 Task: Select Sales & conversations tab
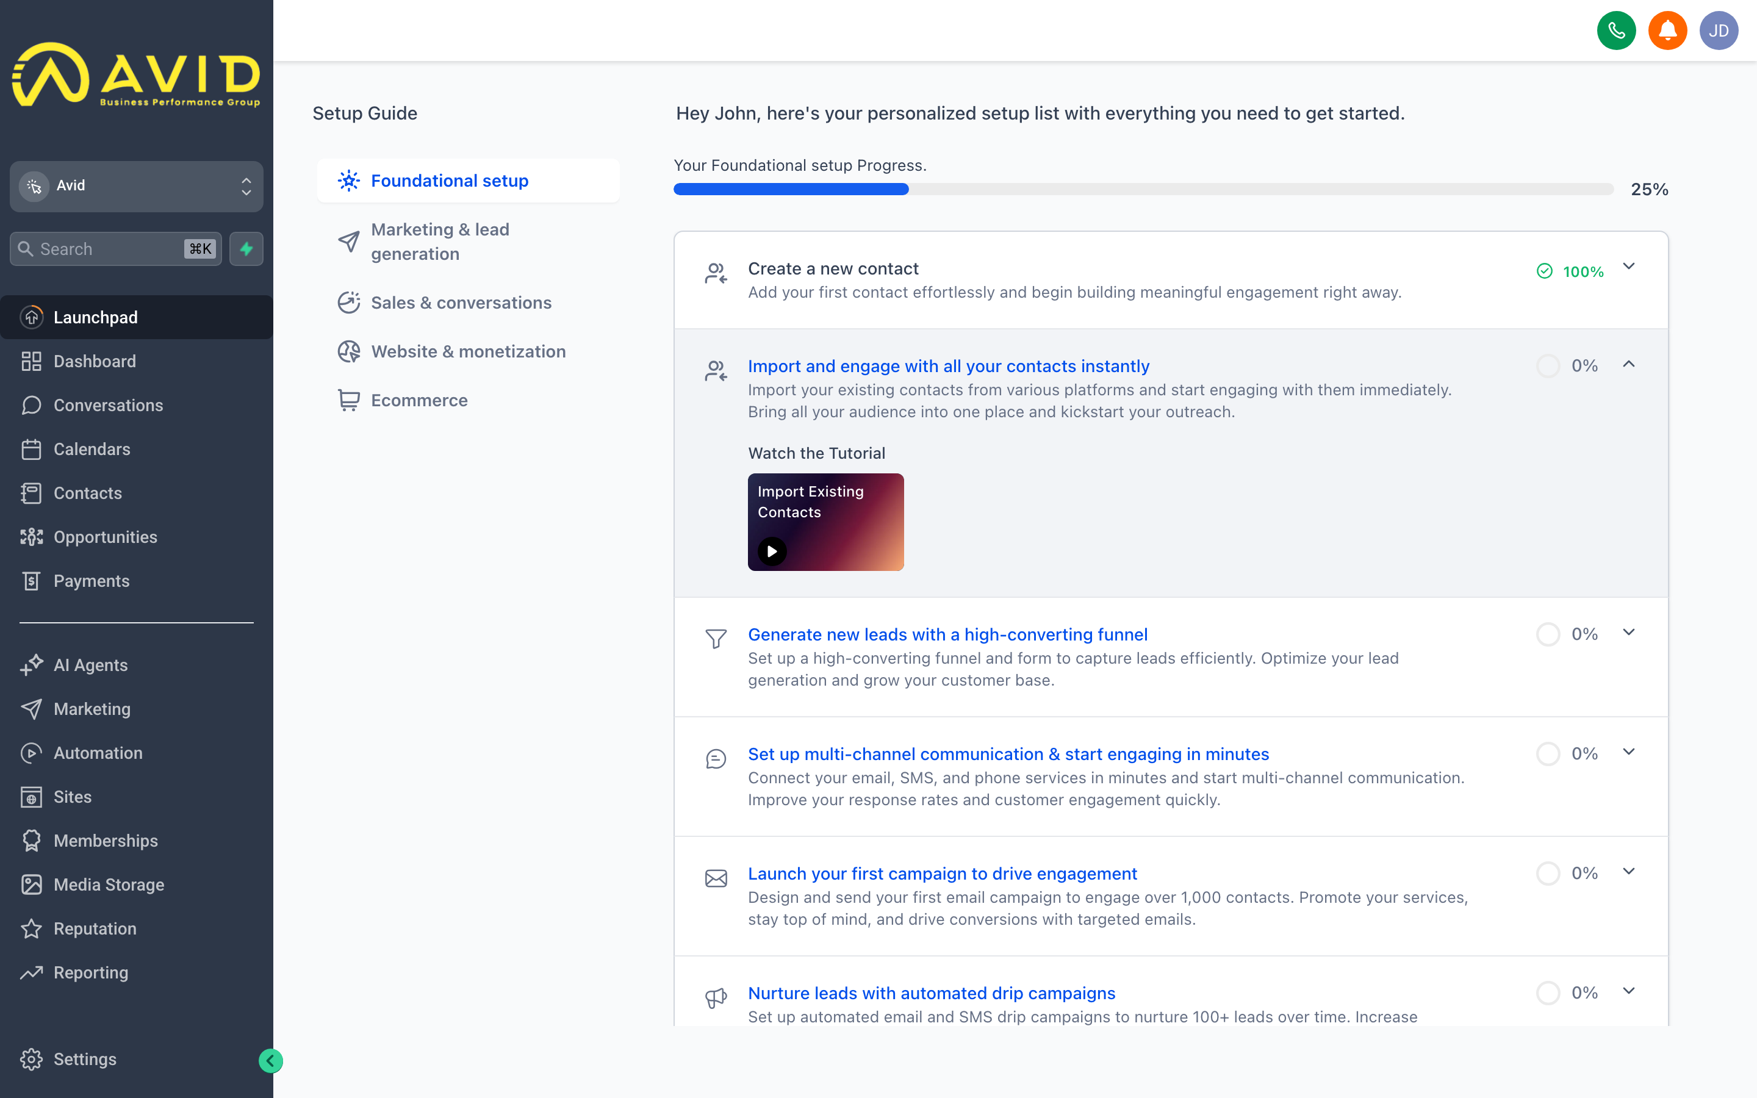[469, 303]
